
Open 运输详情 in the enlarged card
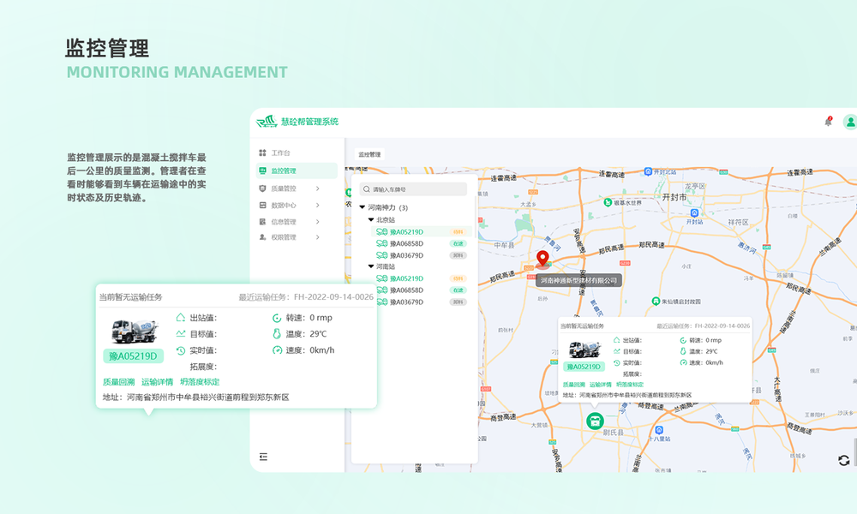click(x=158, y=382)
